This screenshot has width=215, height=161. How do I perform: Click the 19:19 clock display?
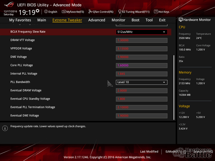pos(27,12)
